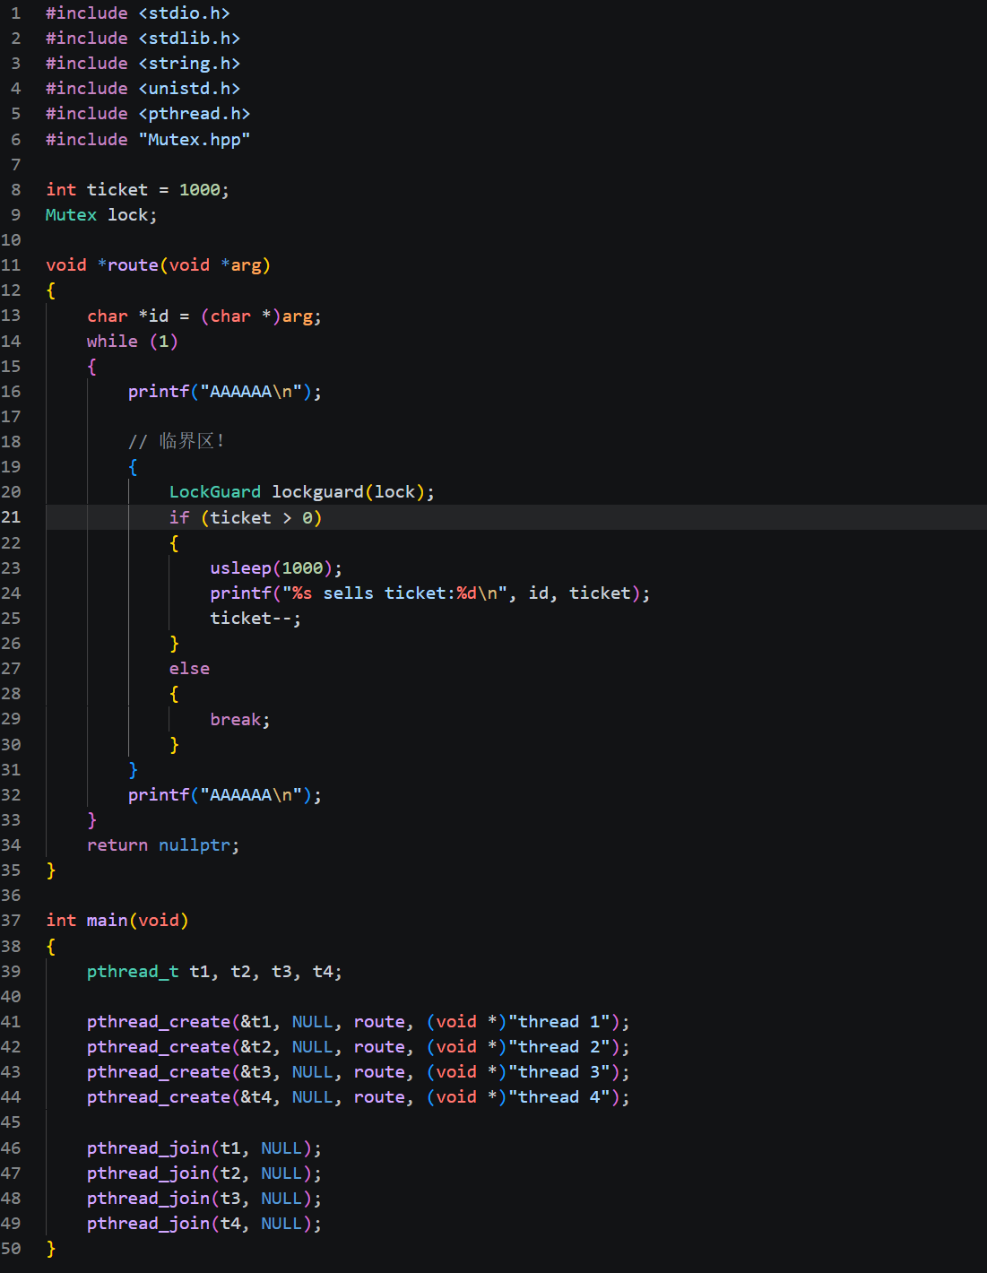This screenshot has height=1273, width=987.
Task: Click the opening brace on line 19
Action: 133,467
